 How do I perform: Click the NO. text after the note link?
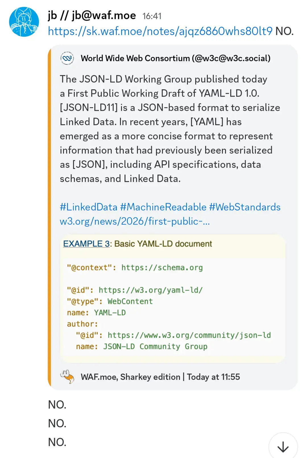click(x=285, y=31)
